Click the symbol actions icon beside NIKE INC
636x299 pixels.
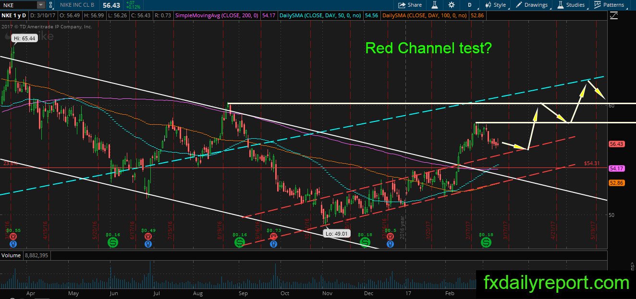[51, 5]
